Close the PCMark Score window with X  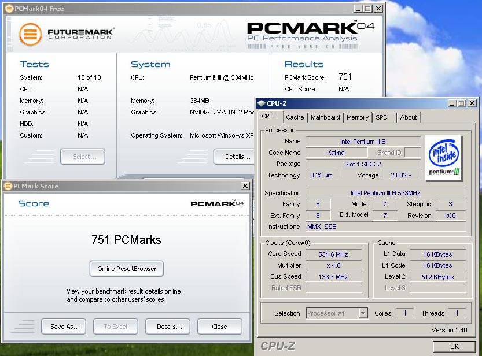click(245, 186)
